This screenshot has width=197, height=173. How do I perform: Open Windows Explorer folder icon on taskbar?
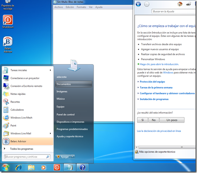[x=31, y=168]
